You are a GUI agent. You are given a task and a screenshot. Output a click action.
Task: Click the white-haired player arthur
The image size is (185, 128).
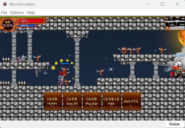(177, 70)
